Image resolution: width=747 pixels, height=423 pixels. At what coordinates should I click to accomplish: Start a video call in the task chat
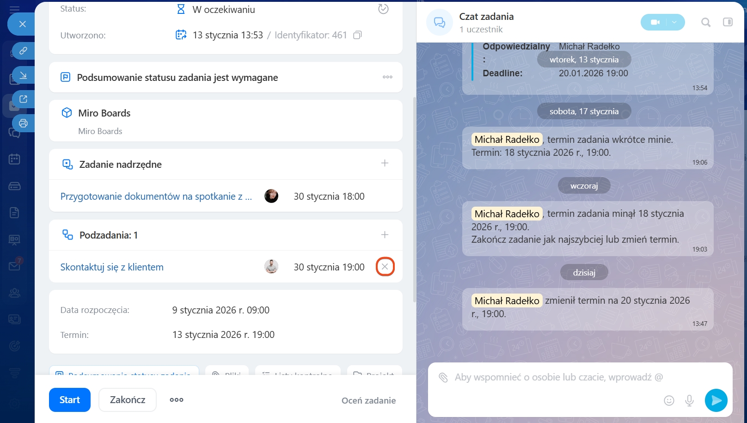[655, 22]
